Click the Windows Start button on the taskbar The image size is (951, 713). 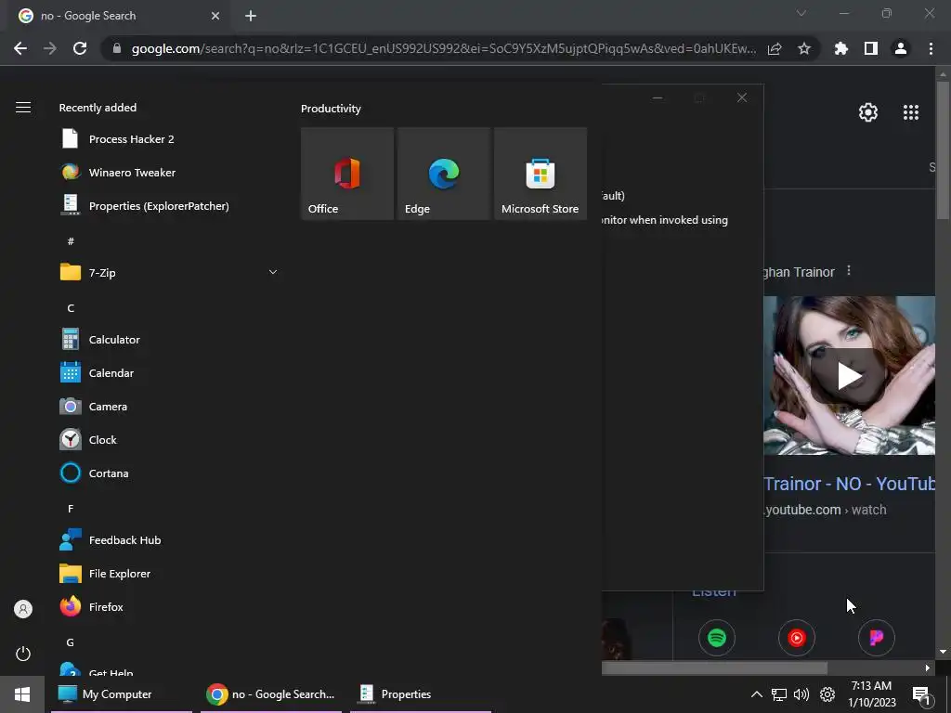[22, 694]
